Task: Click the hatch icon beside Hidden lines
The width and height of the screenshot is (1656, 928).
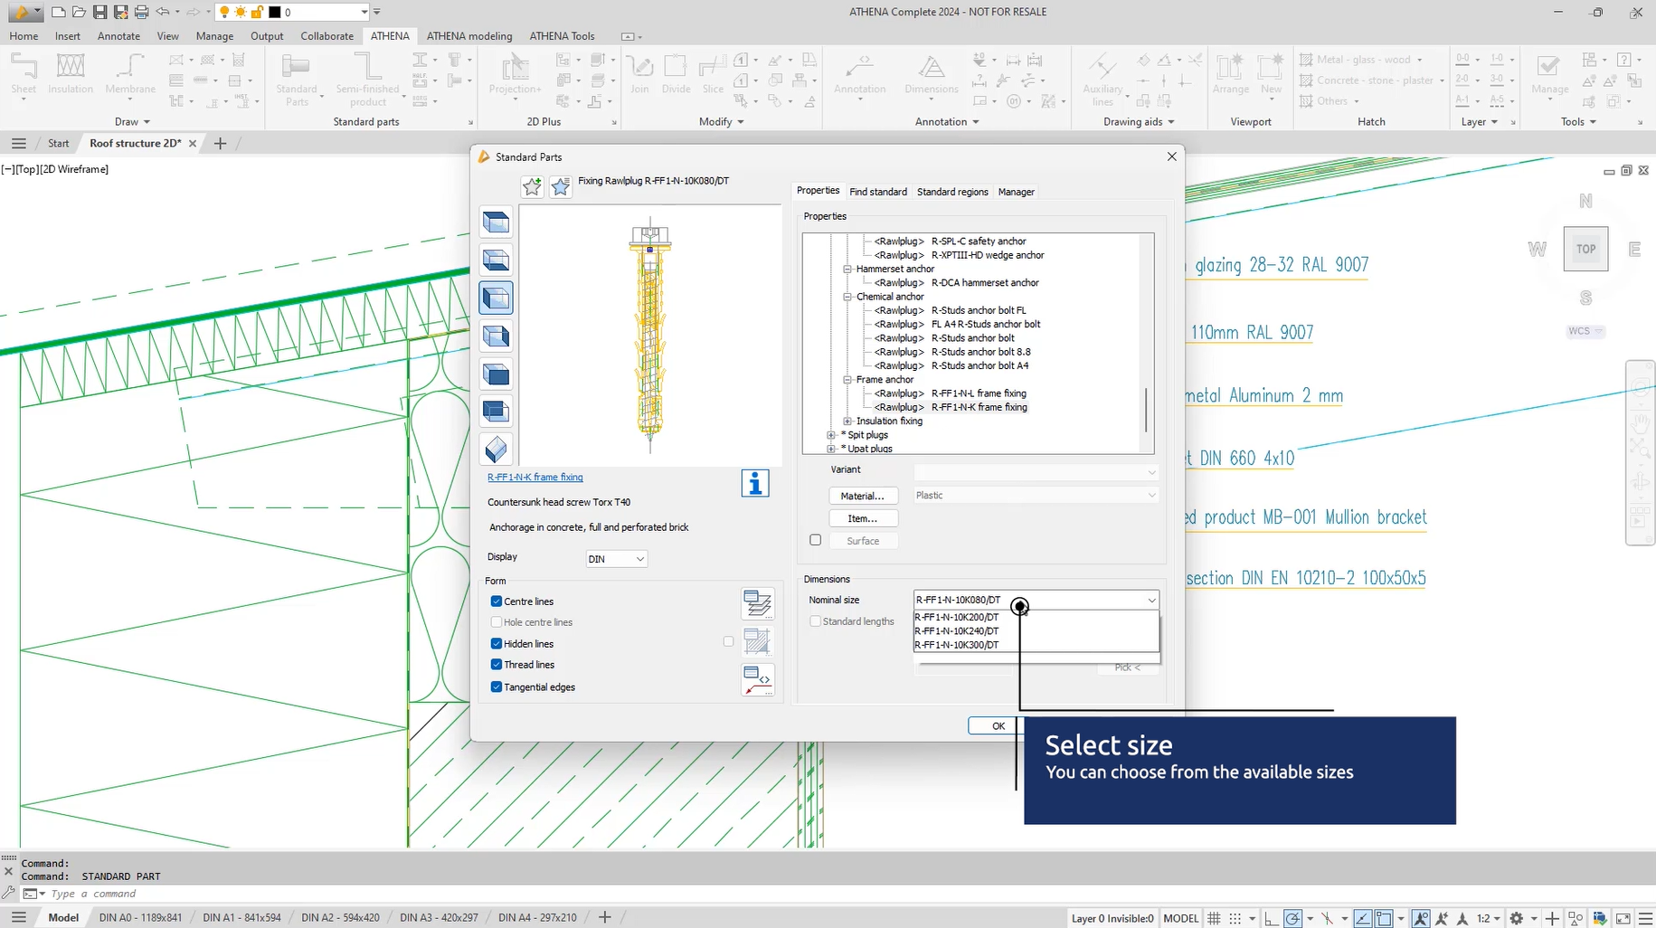Action: coord(757,641)
